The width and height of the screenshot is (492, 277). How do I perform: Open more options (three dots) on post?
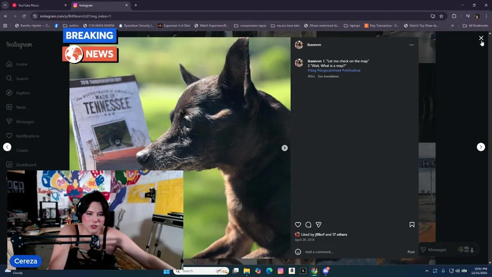[411, 45]
